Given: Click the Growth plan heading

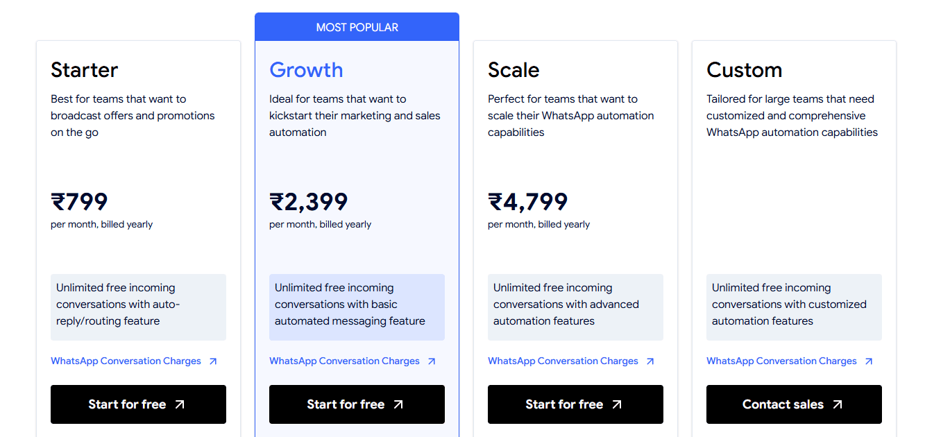Looking at the screenshot, I should (x=306, y=70).
